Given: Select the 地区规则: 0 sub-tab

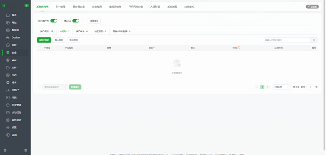Looking at the screenshot, I should pos(100,31).
